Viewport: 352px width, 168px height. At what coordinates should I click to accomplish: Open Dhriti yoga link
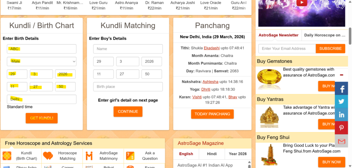coord(206,89)
